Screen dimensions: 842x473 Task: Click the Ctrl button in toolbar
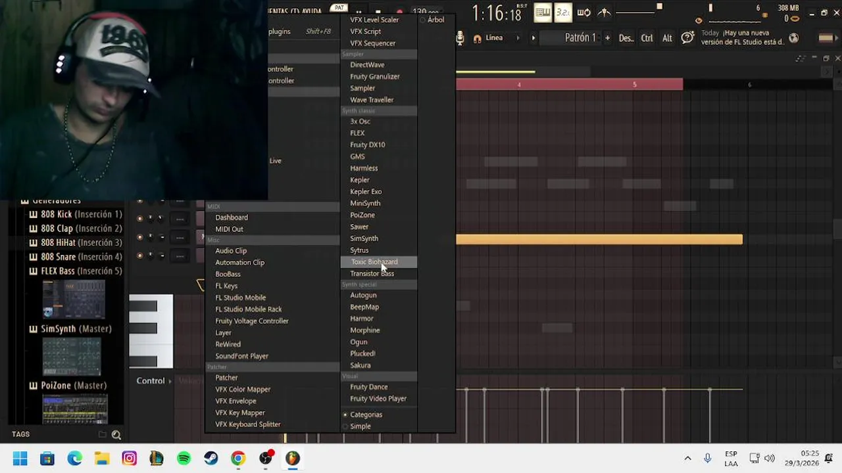pyautogui.click(x=647, y=38)
